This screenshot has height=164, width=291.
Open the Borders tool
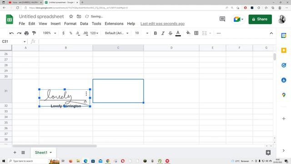click(x=196, y=33)
